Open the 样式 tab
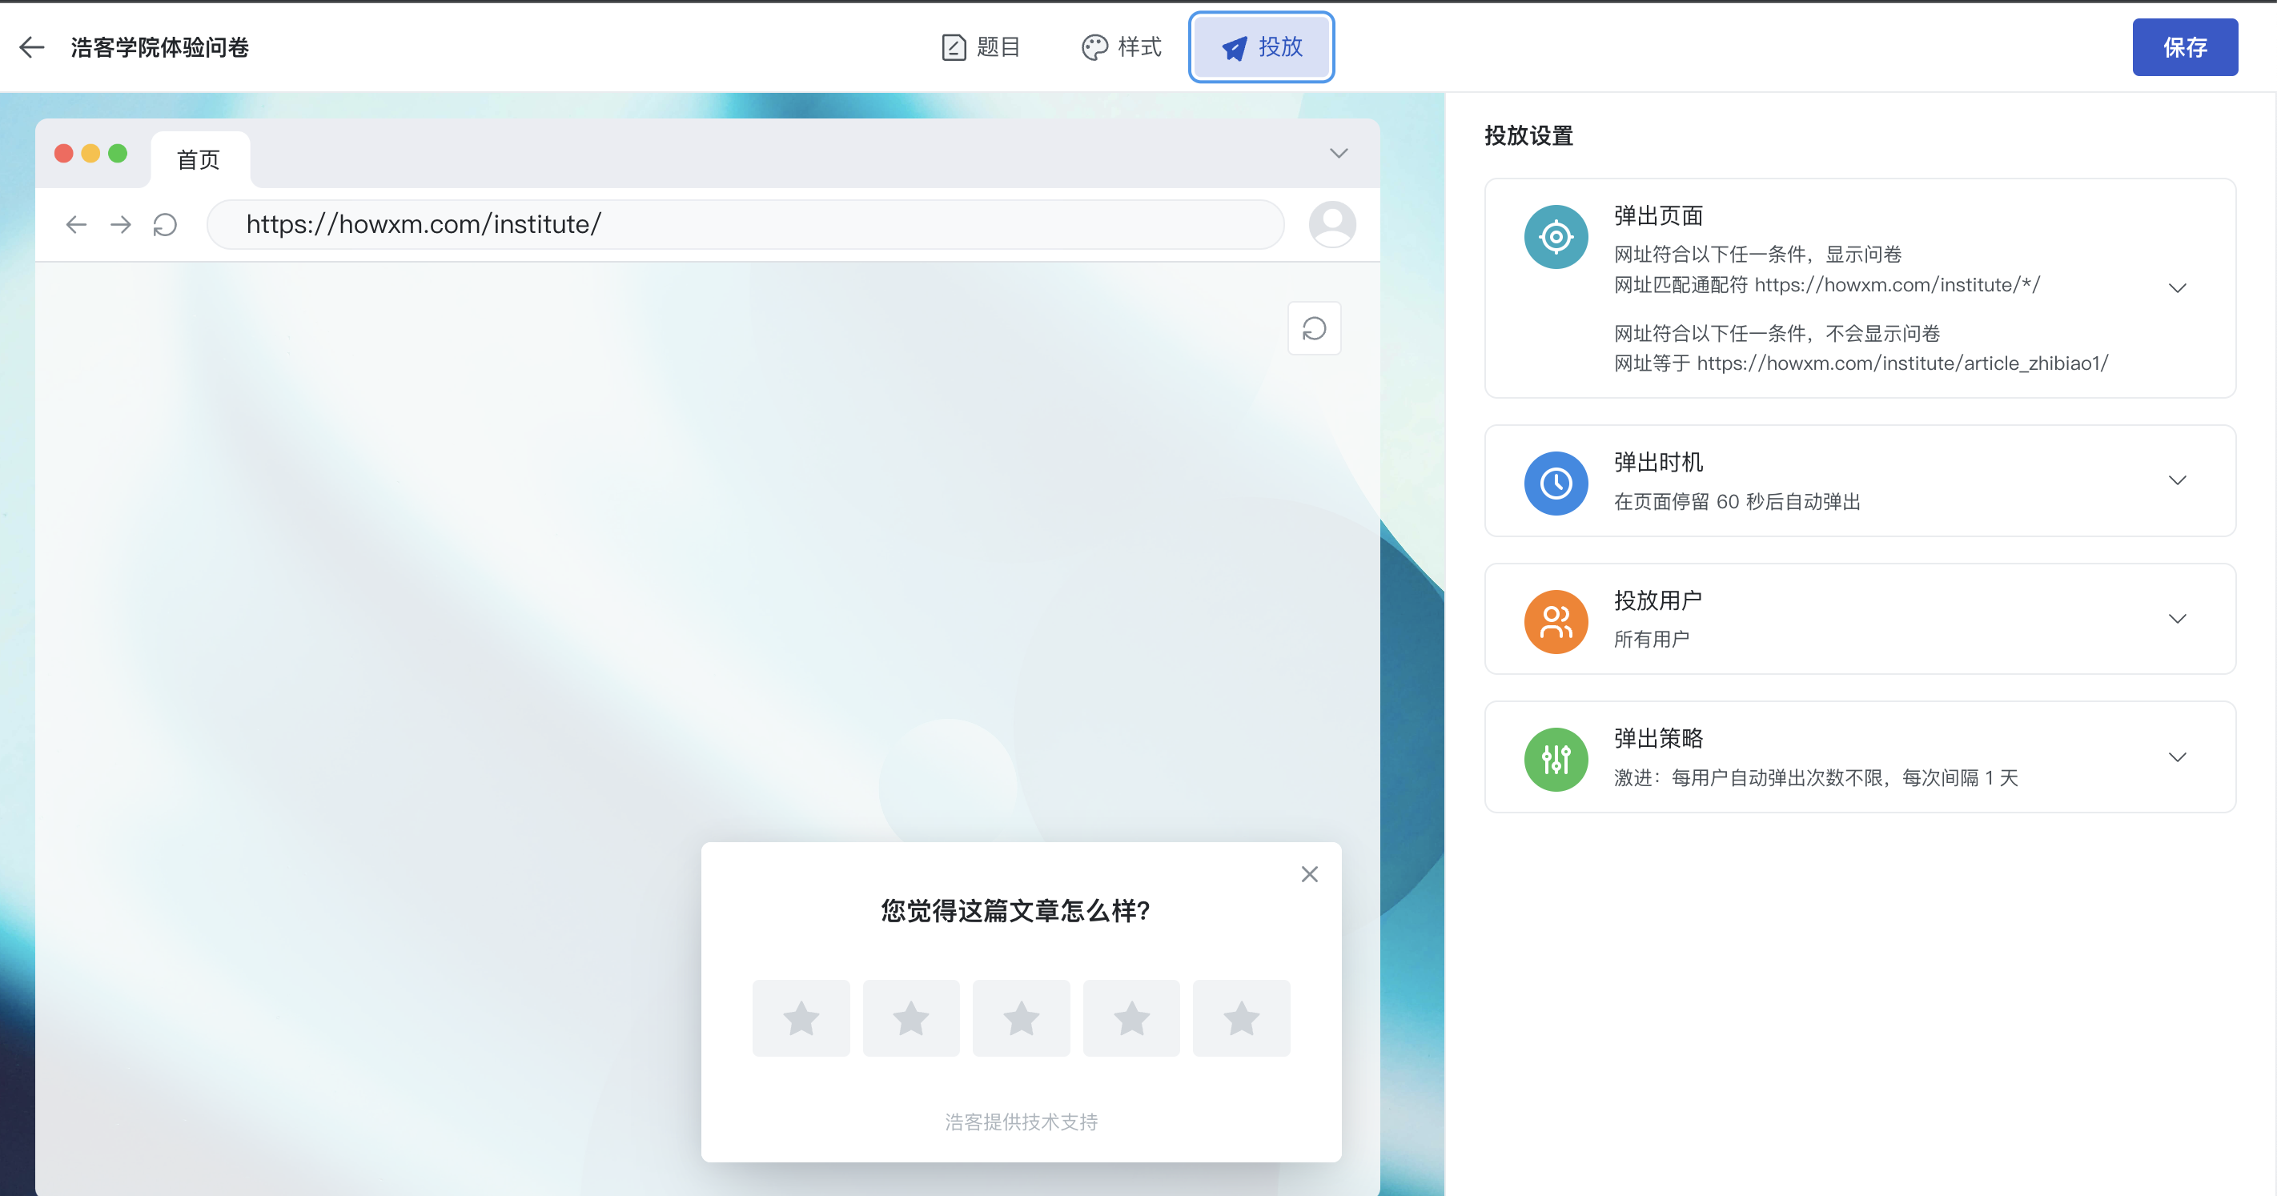Viewport: 2277px width, 1196px height. [x=1122, y=47]
